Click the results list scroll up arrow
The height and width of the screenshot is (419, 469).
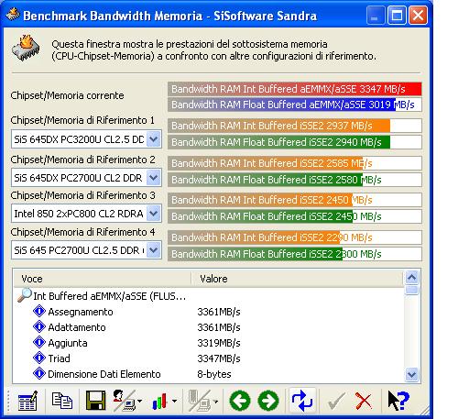tap(412, 278)
